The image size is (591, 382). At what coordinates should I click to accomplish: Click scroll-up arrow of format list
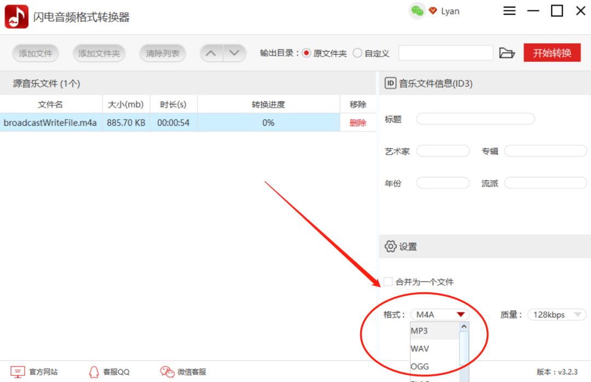[464, 326]
